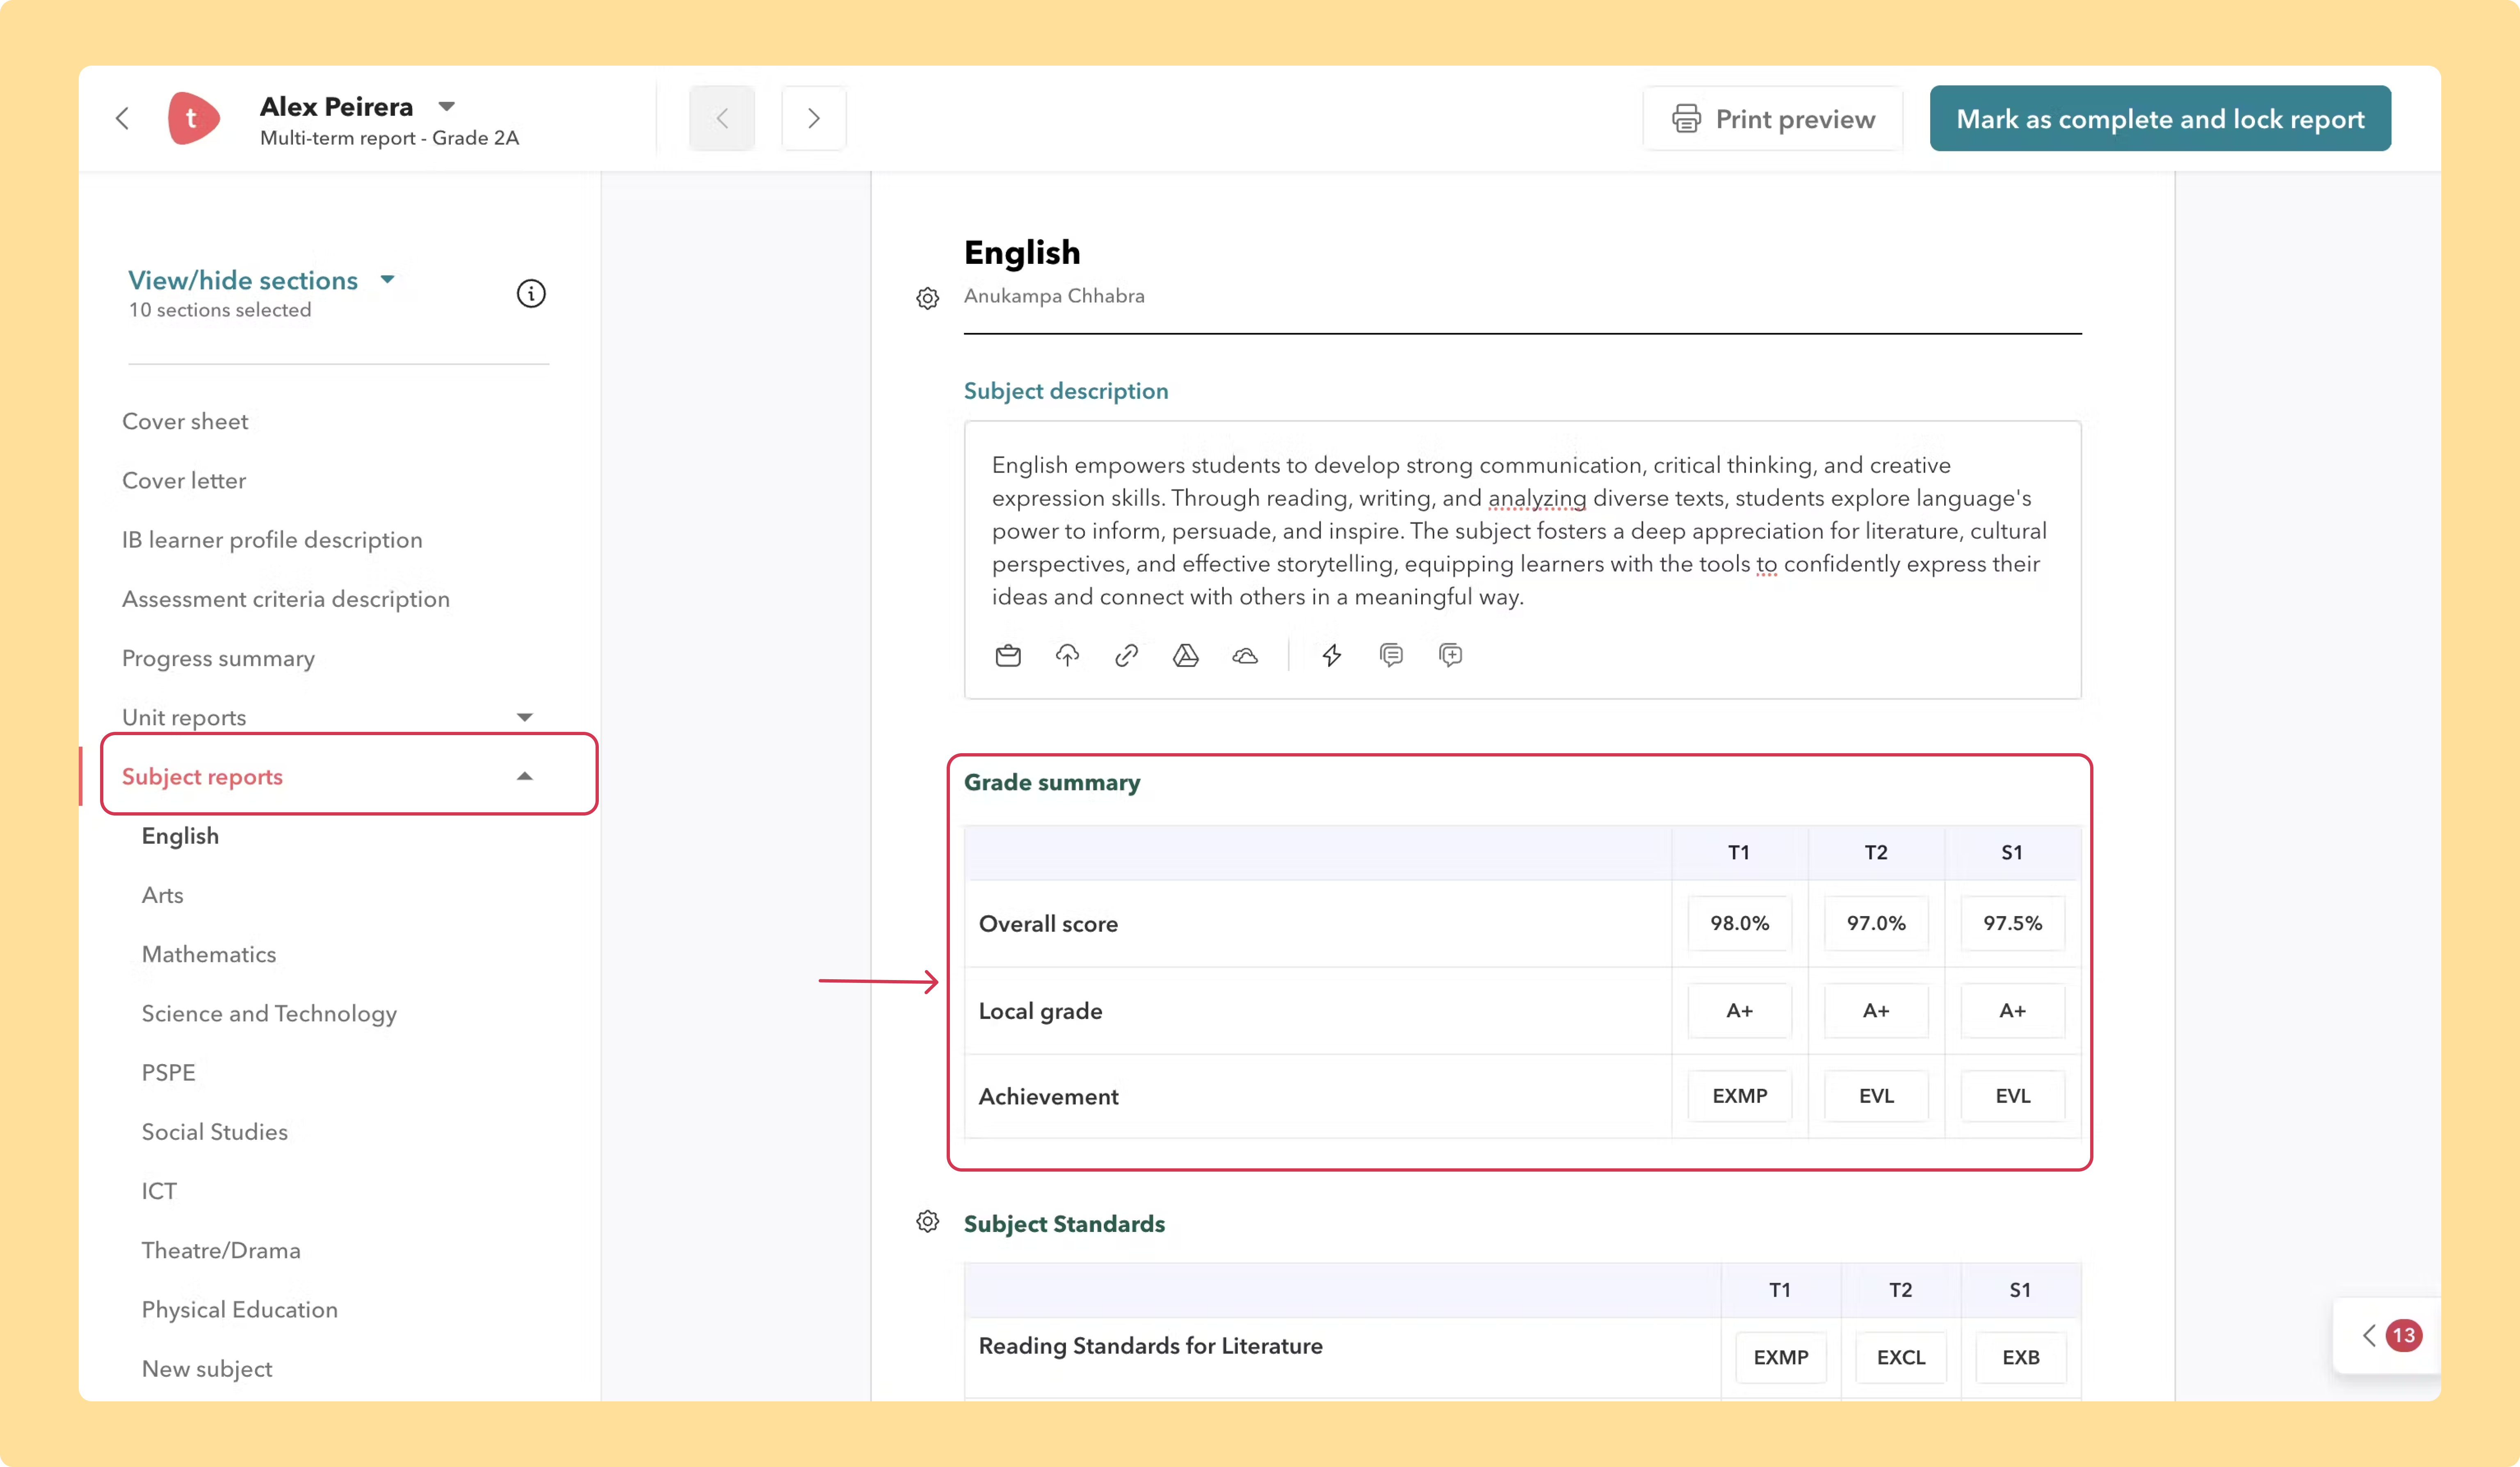Open the comment bank speech bubble icon

pyautogui.click(x=1391, y=656)
